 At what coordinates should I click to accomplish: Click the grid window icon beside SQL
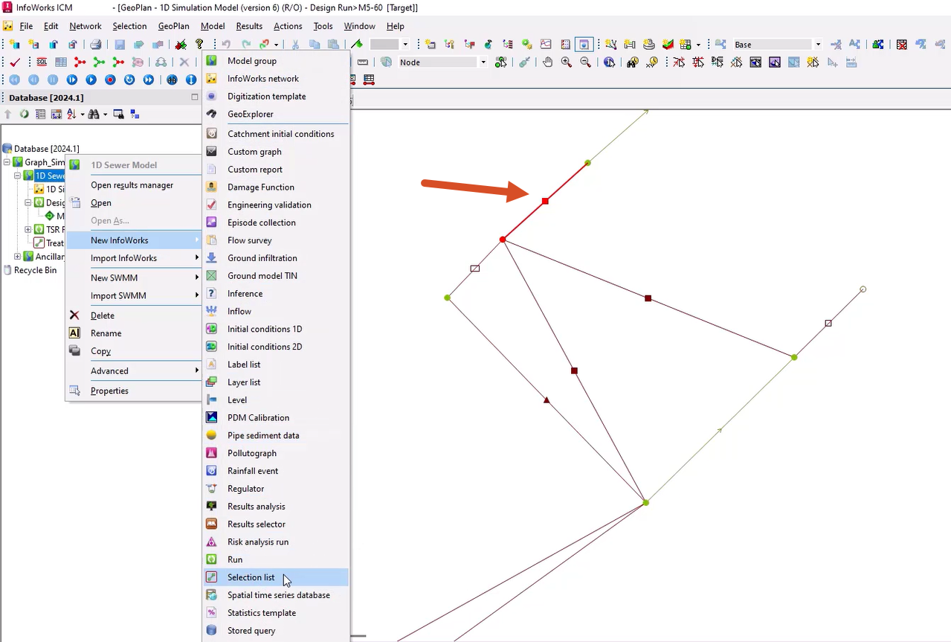click(x=61, y=62)
